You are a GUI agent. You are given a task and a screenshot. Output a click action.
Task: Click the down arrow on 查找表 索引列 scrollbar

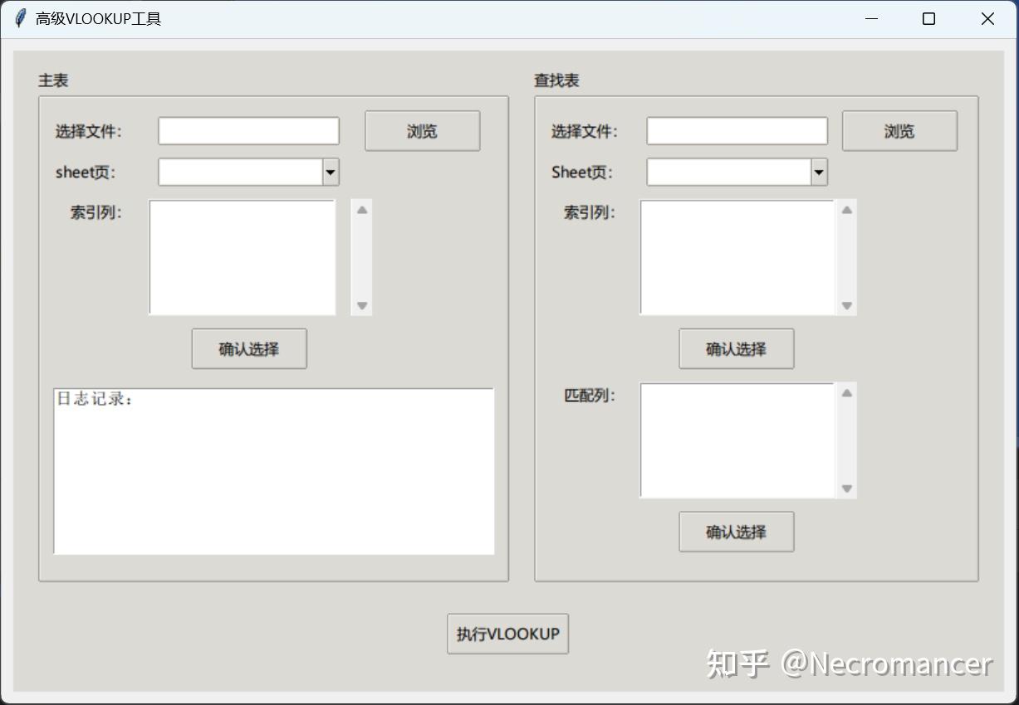click(x=846, y=306)
